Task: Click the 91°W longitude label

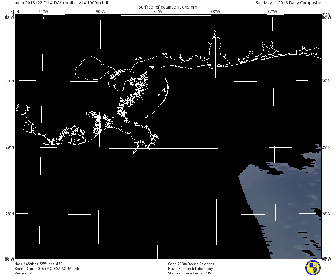Action: pos(43,12)
